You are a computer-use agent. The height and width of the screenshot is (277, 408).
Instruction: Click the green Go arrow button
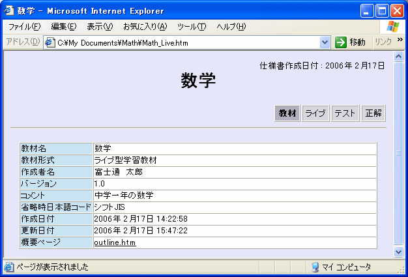[340, 42]
